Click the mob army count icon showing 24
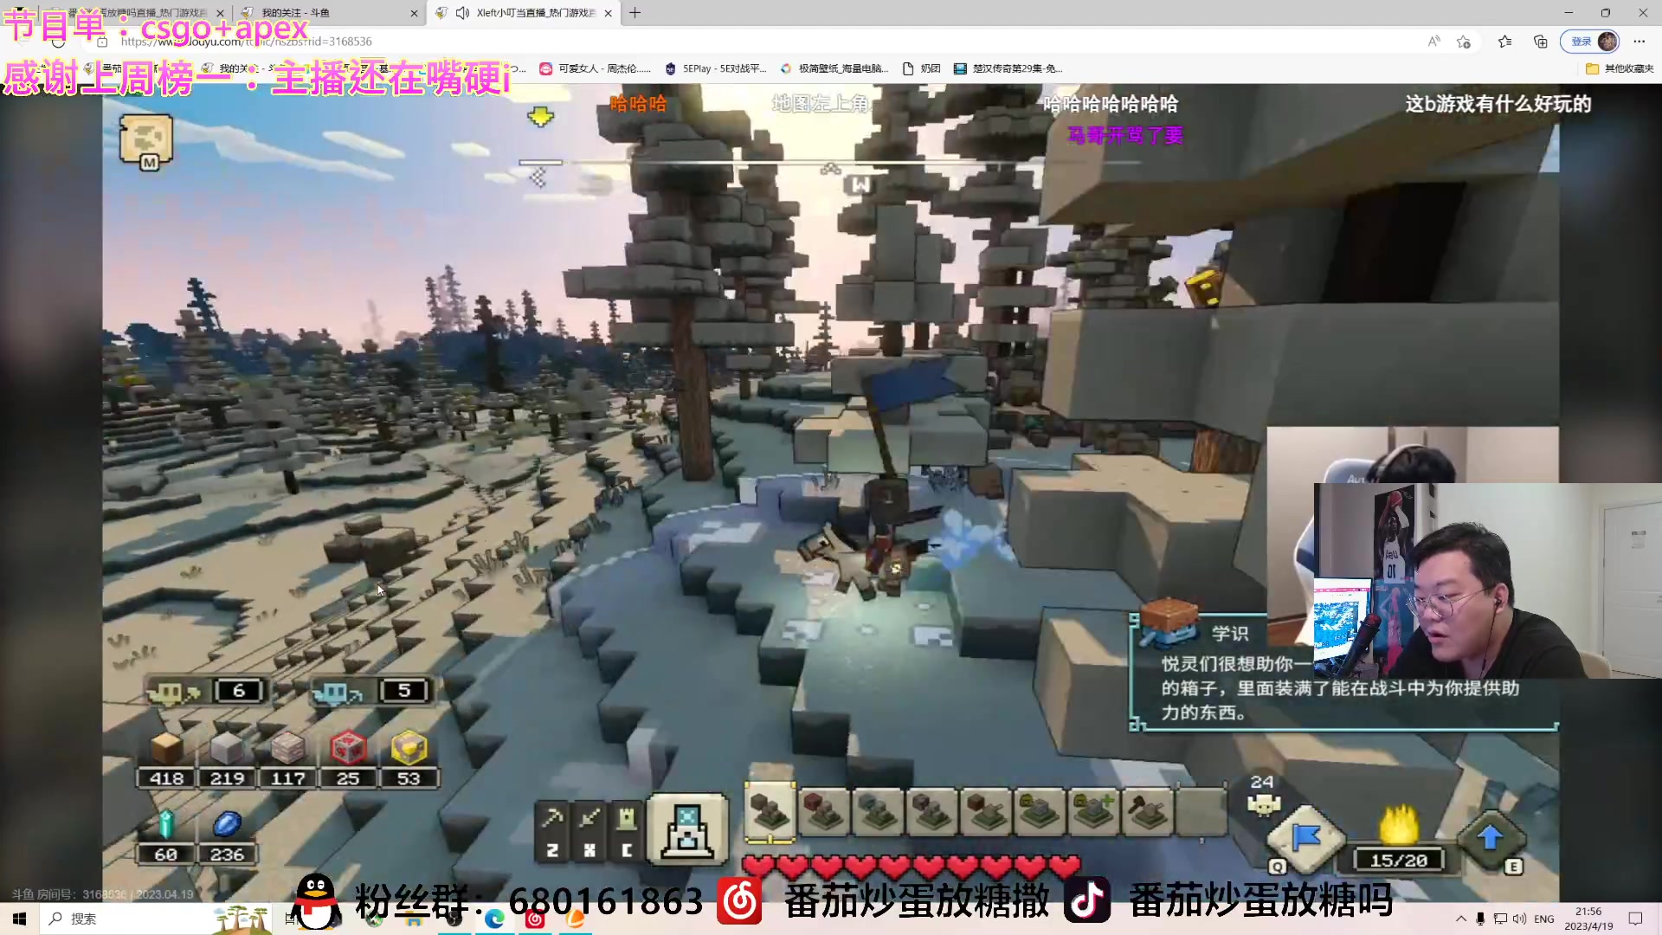Image resolution: width=1662 pixels, height=935 pixels. coord(1263,795)
